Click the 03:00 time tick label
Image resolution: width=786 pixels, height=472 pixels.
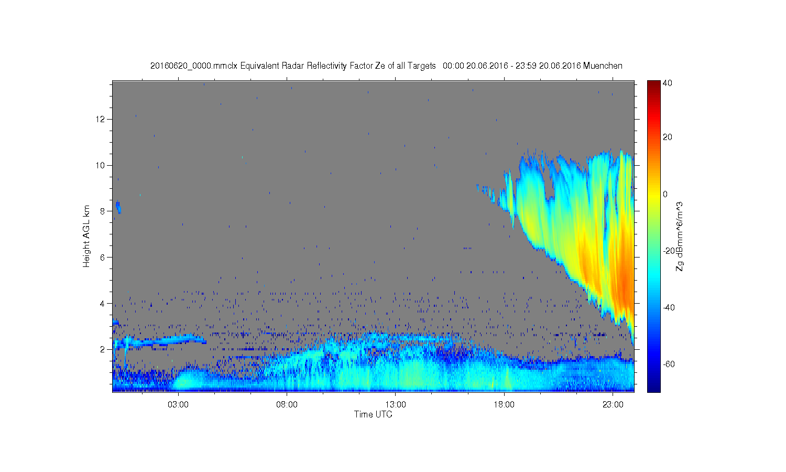tap(178, 405)
